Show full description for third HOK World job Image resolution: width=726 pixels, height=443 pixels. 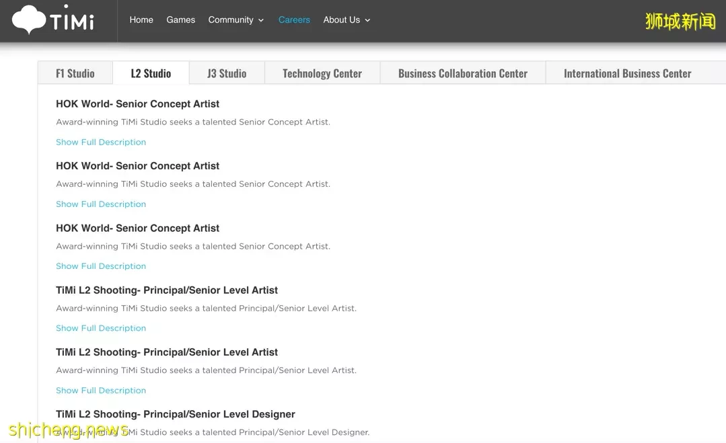[101, 266]
